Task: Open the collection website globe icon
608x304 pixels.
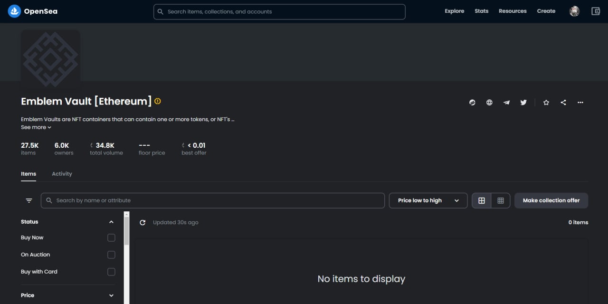Action: [x=489, y=102]
